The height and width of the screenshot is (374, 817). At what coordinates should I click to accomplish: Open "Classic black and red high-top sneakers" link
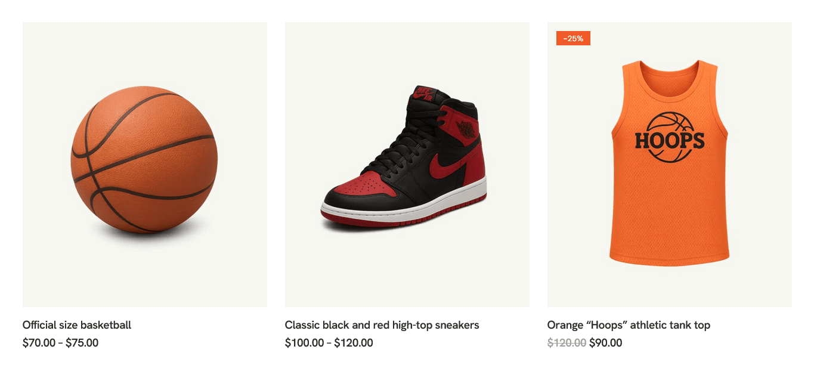point(382,325)
